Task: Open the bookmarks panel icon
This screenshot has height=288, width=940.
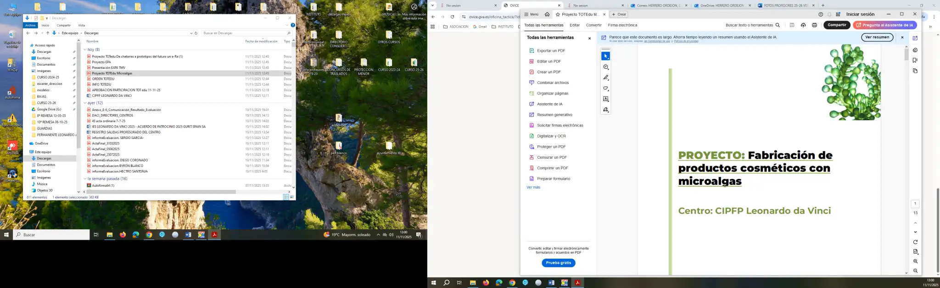Action: (x=915, y=61)
